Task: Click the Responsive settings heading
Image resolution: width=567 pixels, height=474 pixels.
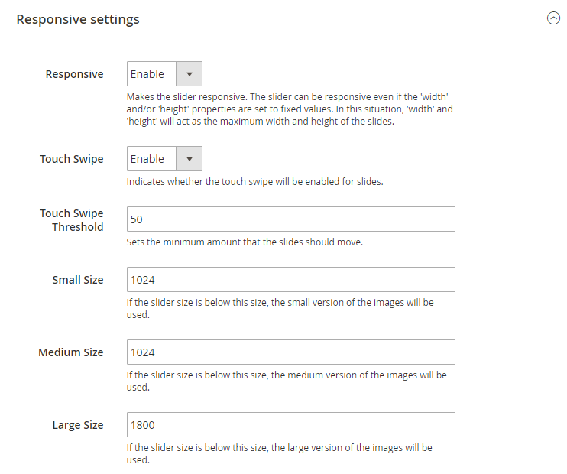Action: (x=78, y=19)
